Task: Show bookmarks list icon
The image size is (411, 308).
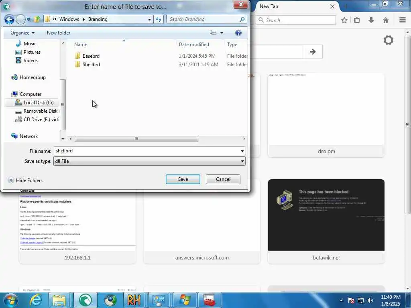Action: coord(357,20)
